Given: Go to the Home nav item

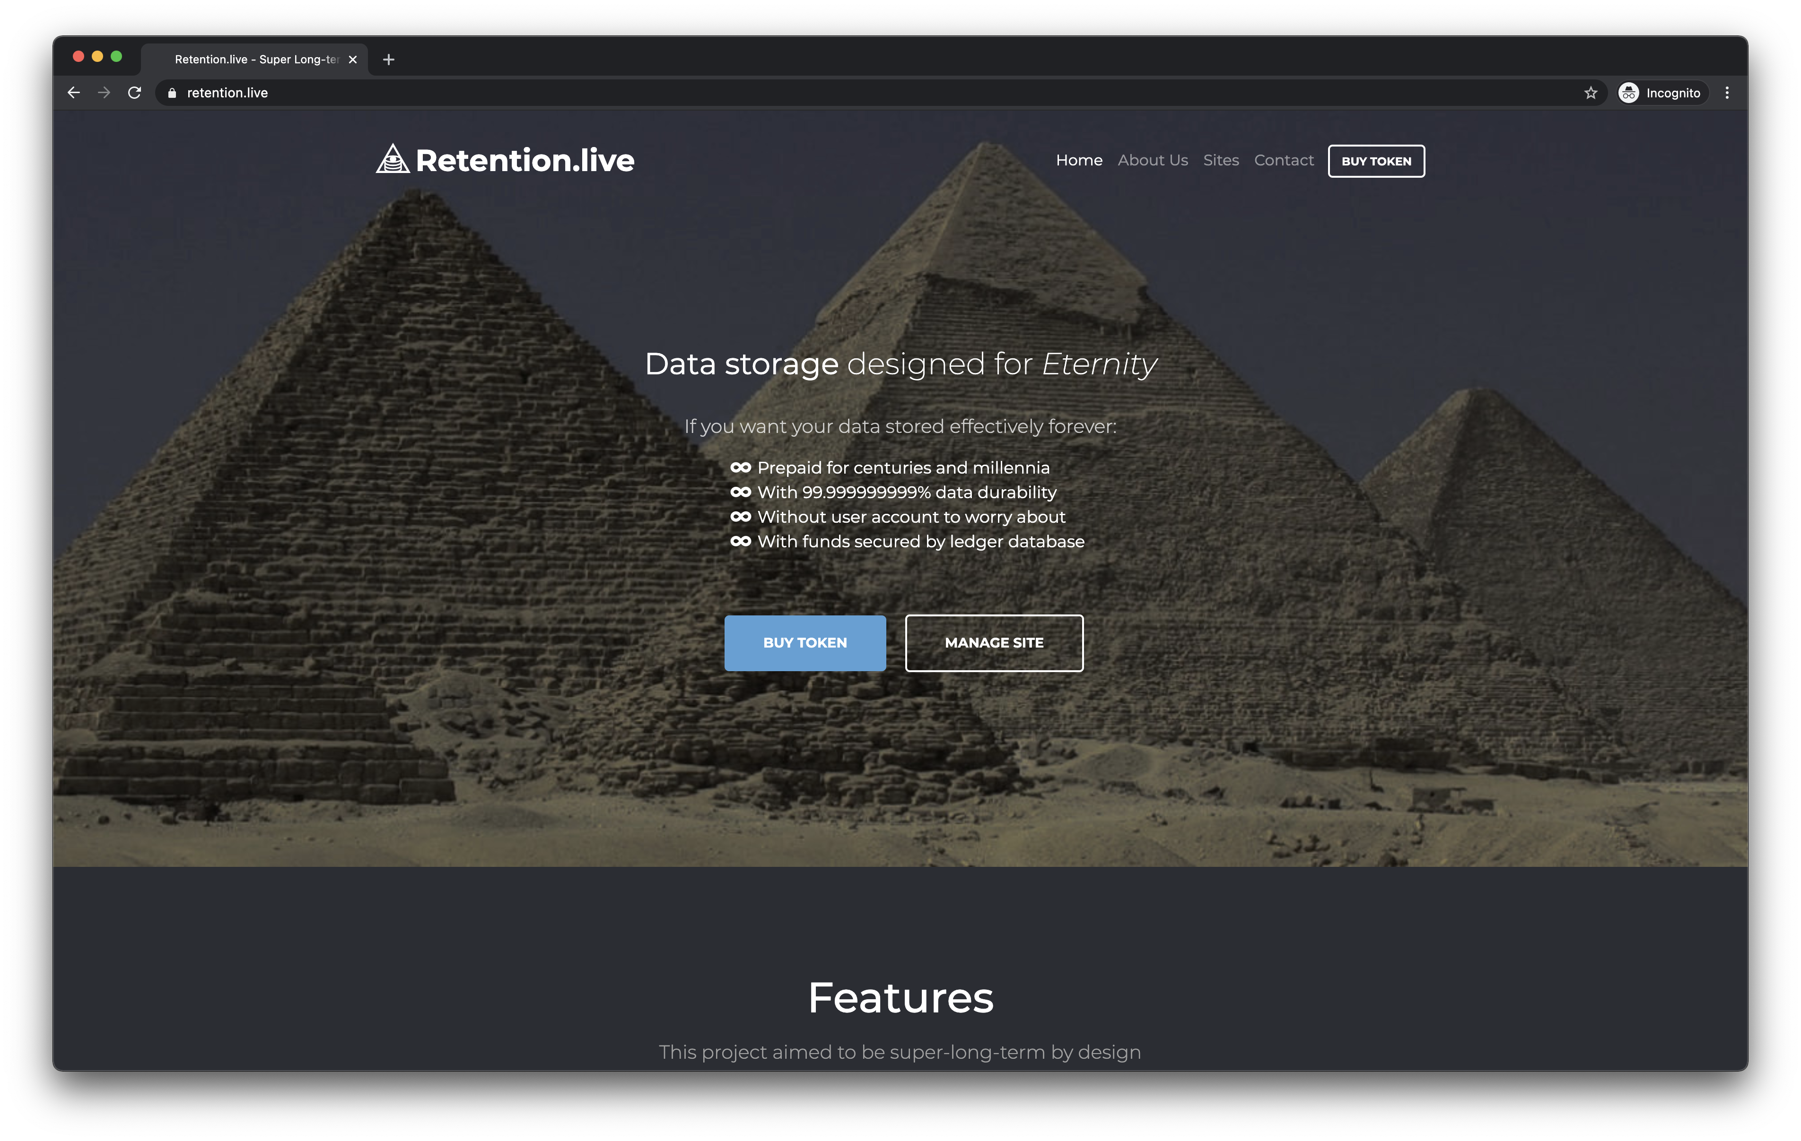Looking at the screenshot, I should point(1078,160).
